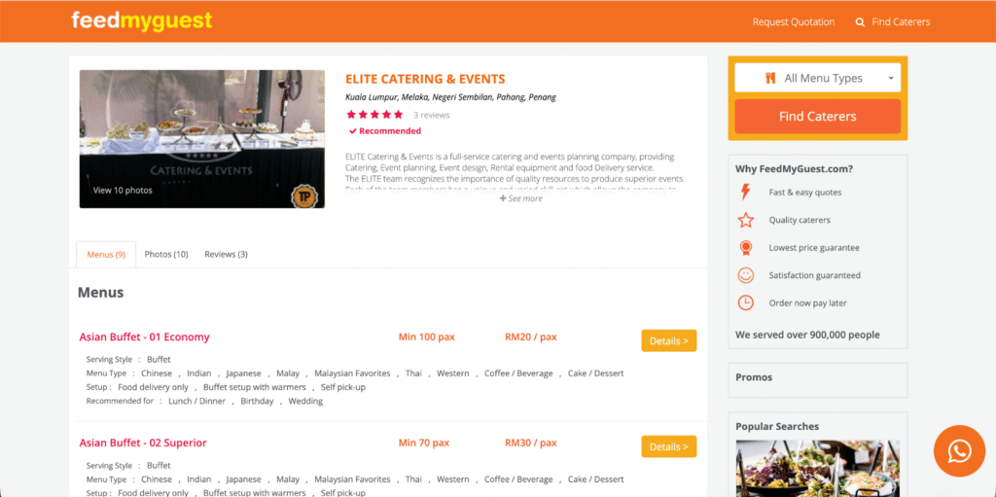Click the lightning bolt fast quotes icon
Screen dimensions: 996x497
[x=746, y=193]
